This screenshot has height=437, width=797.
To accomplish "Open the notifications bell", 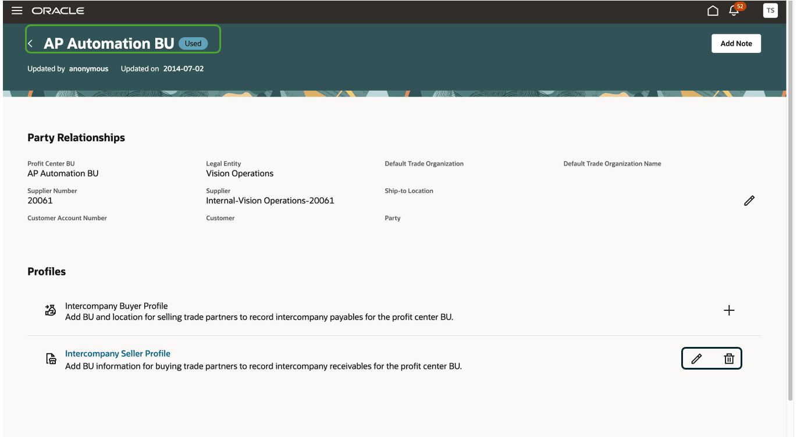I will (x=734, y=10).
